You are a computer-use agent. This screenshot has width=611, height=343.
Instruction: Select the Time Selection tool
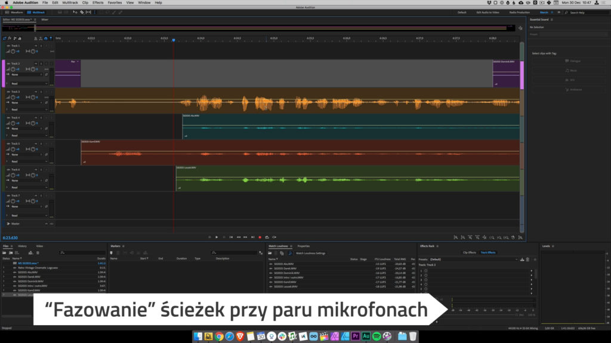95,12
